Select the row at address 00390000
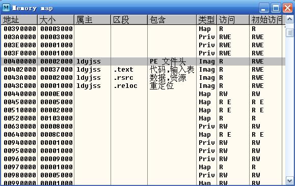This screenshot has width=295, height=186. coord(143,29)
